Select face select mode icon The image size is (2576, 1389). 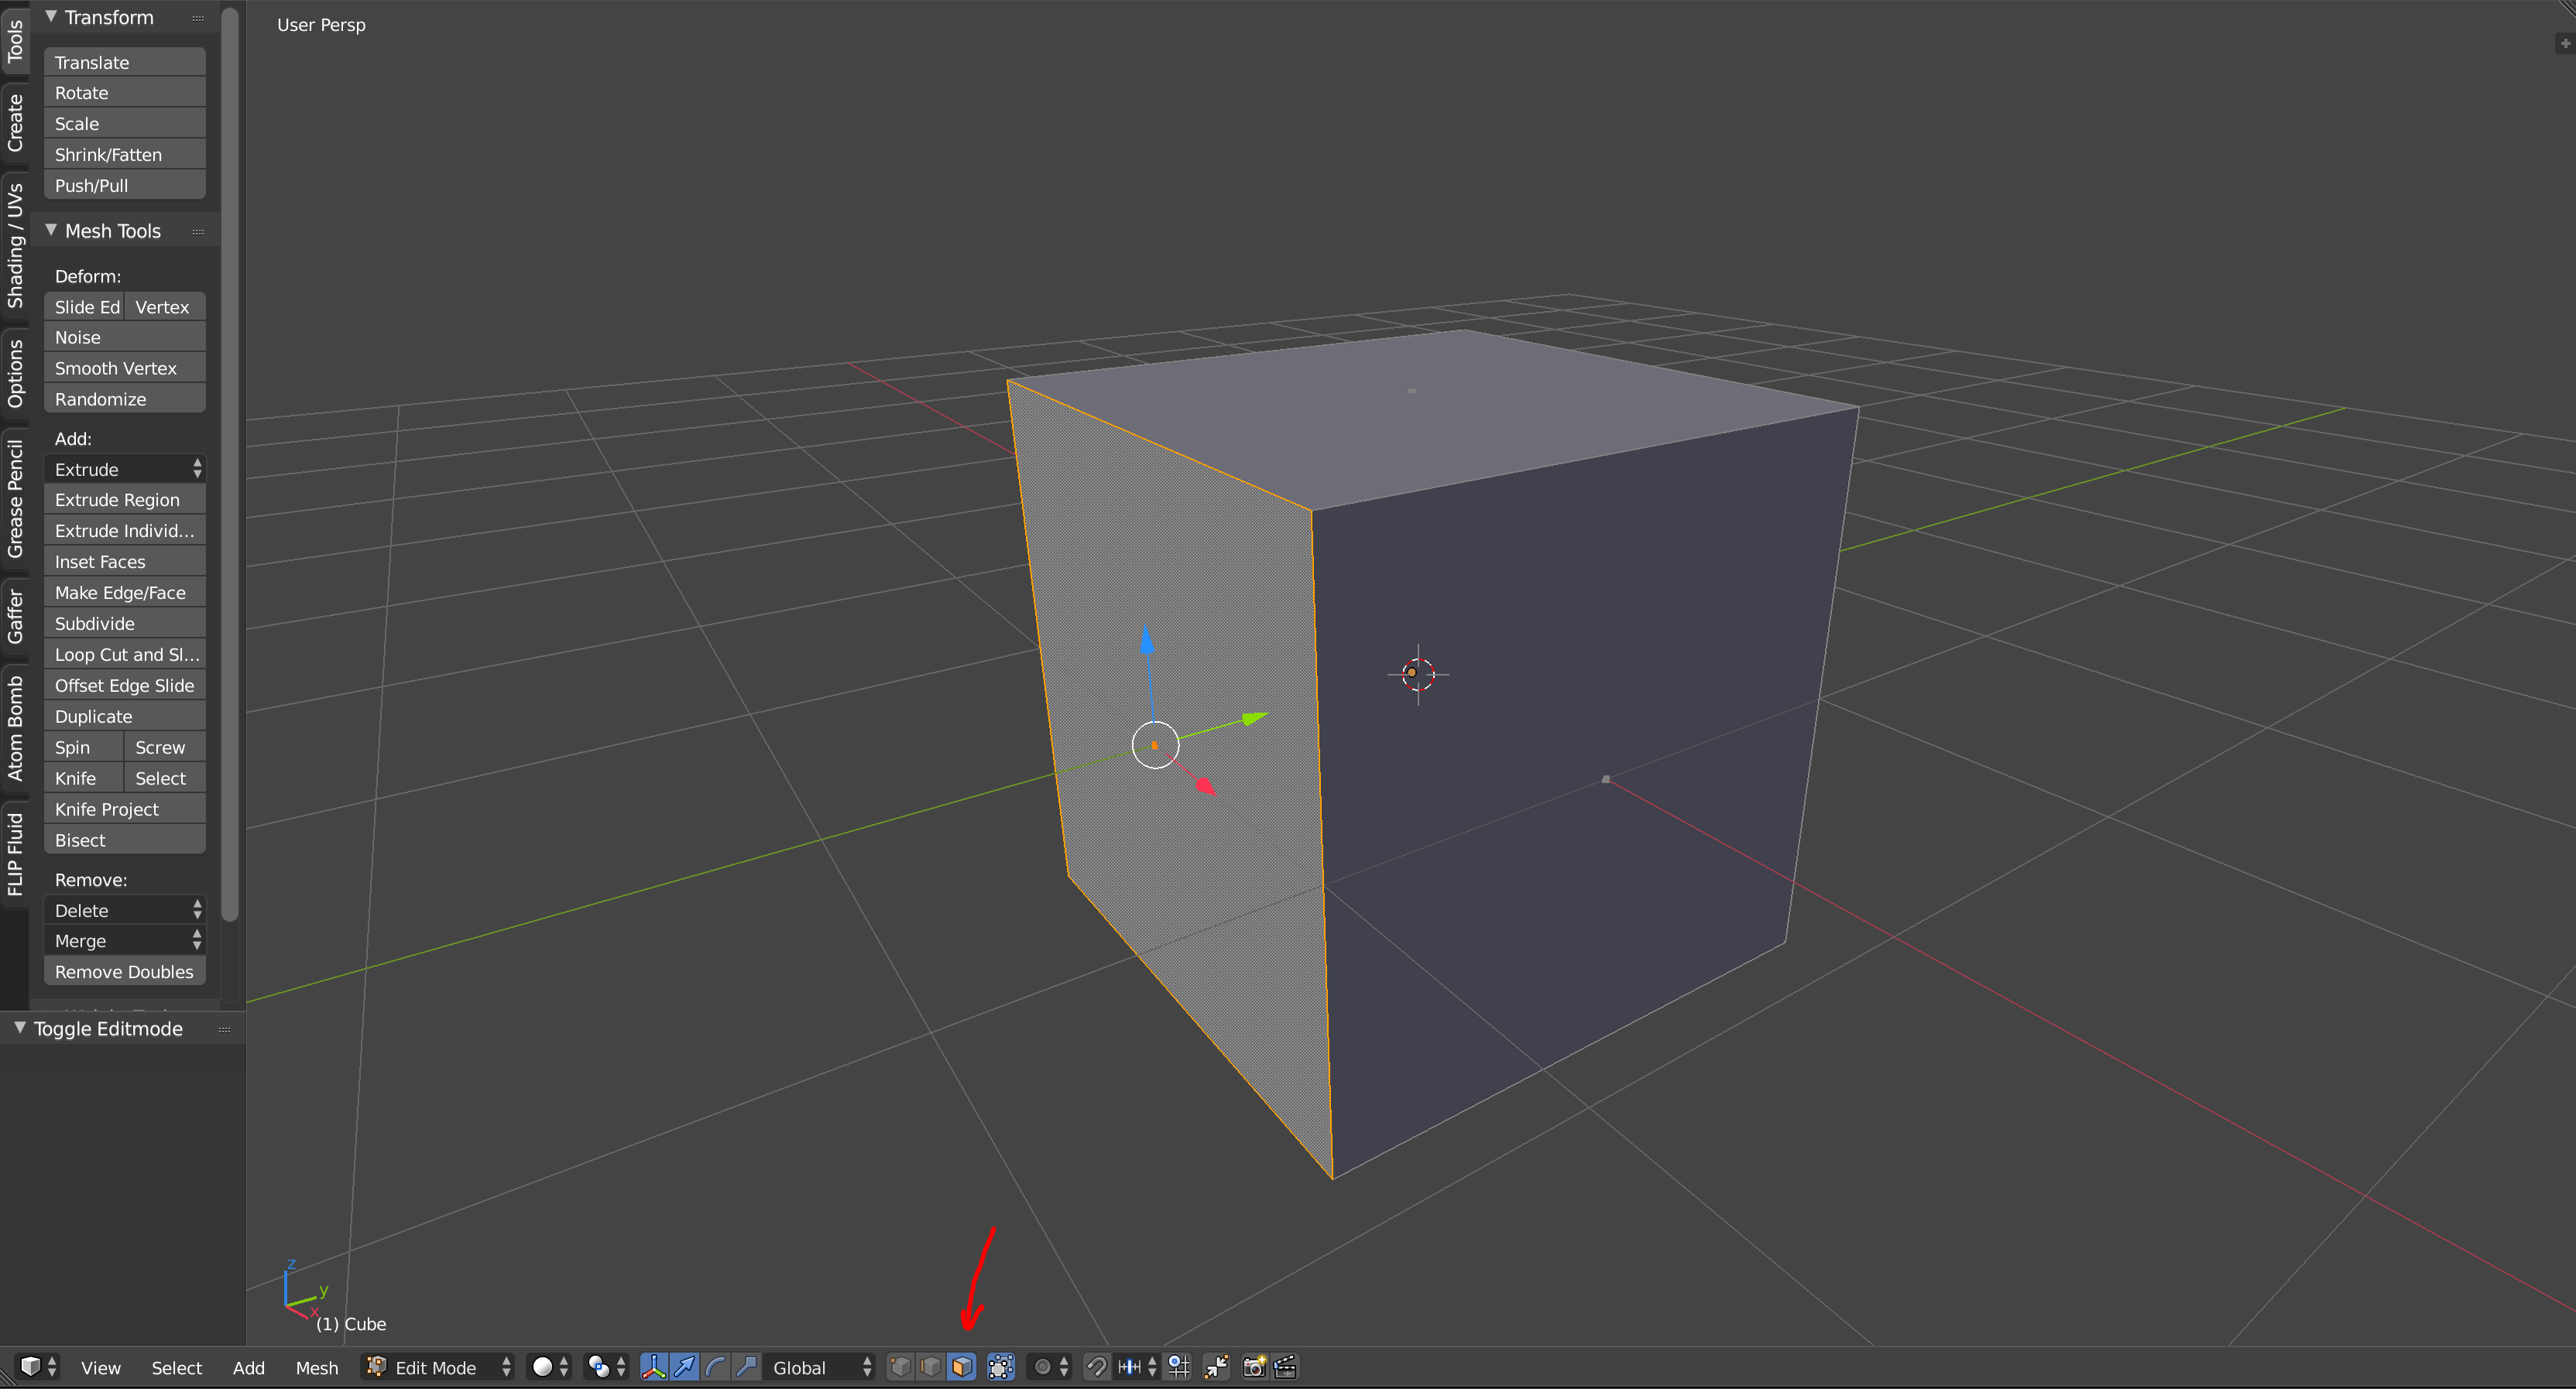point(962,1366)
